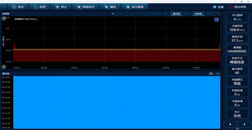
Task: Open 检波方式 detection mode selector
Action: tap(237, 60)
